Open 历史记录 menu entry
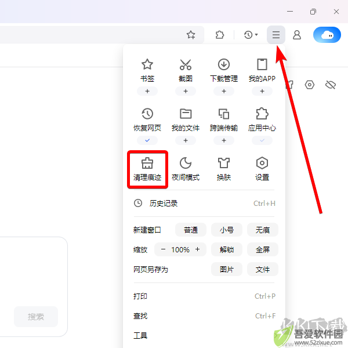 tap(204, 204)
